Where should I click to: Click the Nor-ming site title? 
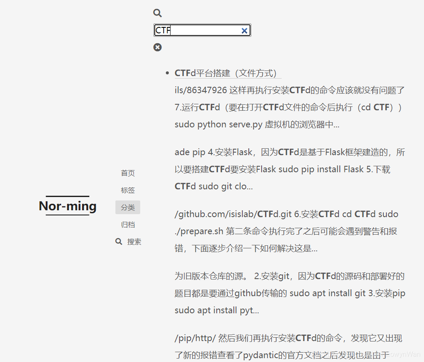pyautogui.click(x=67, y=206)
